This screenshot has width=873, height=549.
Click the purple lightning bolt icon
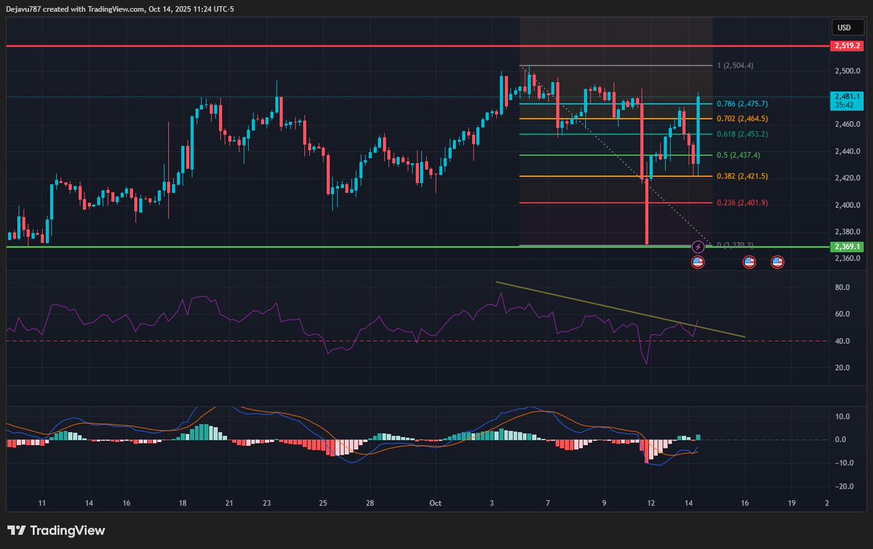click(698, 247)
